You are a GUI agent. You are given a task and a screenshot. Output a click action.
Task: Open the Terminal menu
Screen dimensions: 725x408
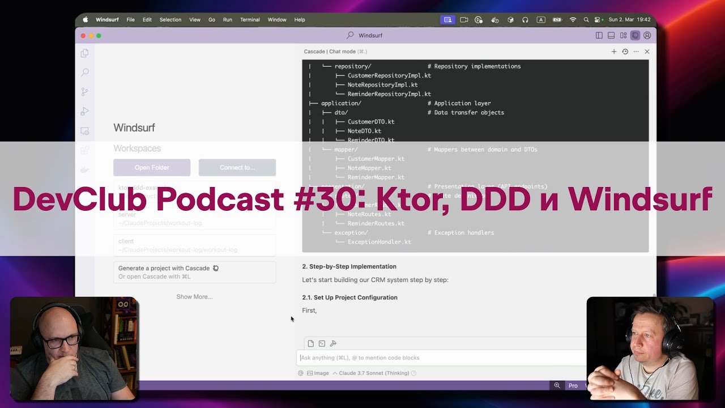(x=250, y=19)
